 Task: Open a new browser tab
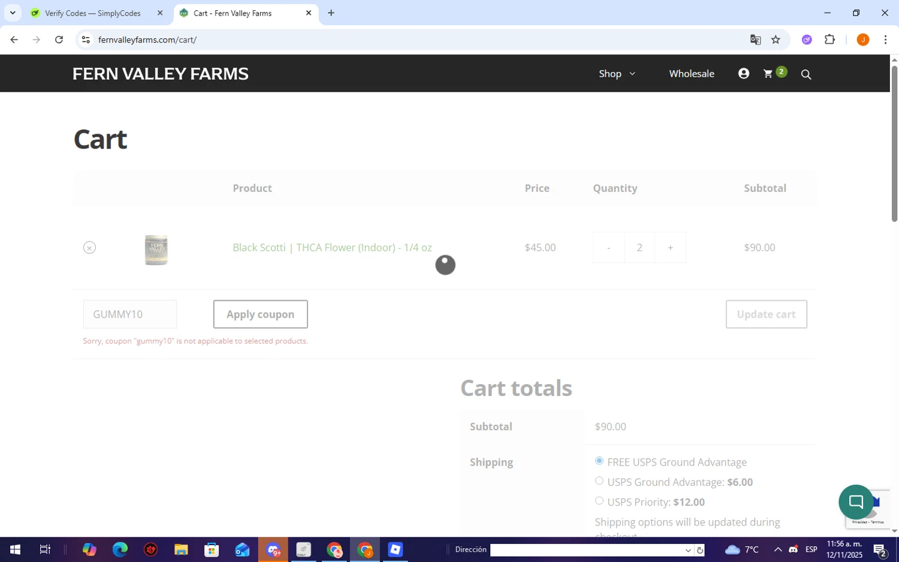331,13
